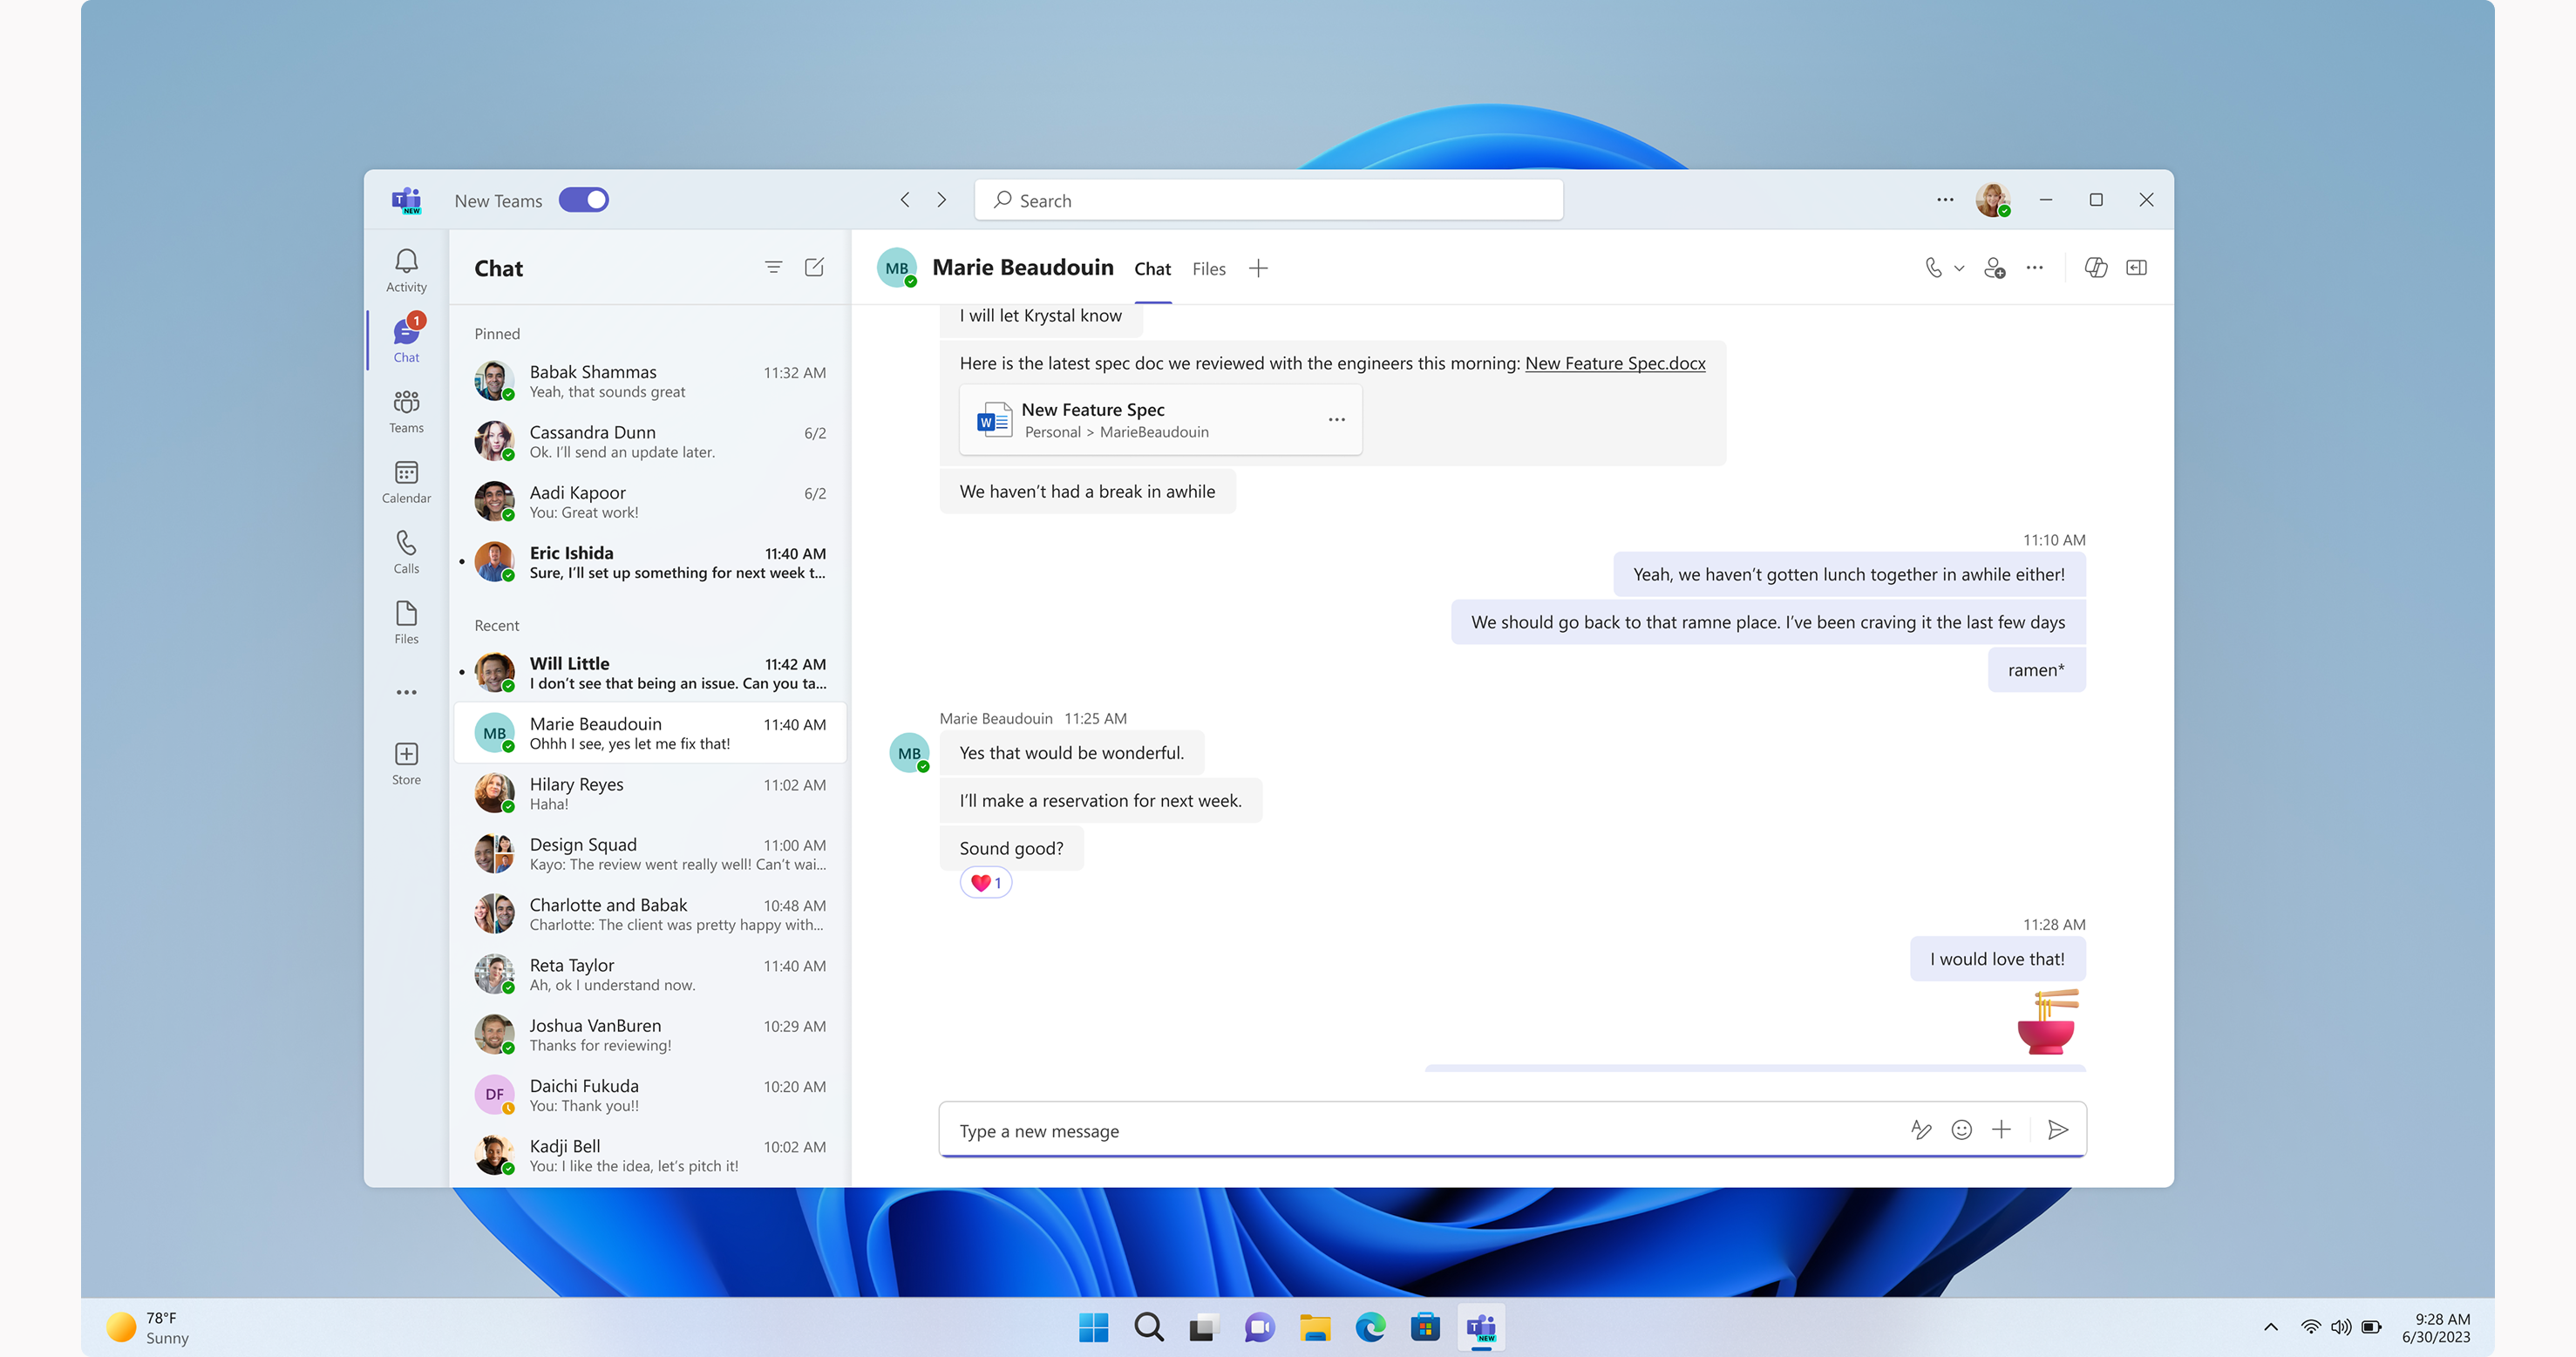Open Design Squad group chat

point(650,854)
